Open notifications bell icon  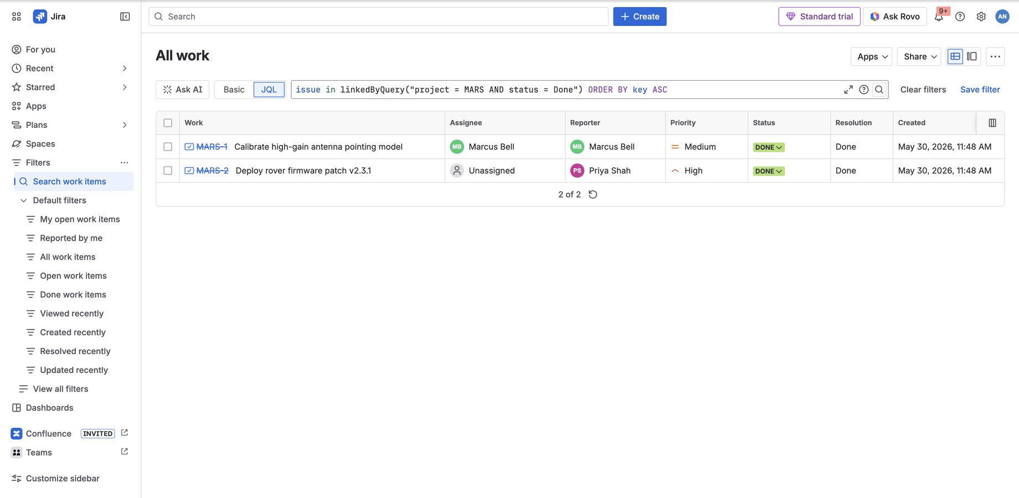click(x=939, y=17)
